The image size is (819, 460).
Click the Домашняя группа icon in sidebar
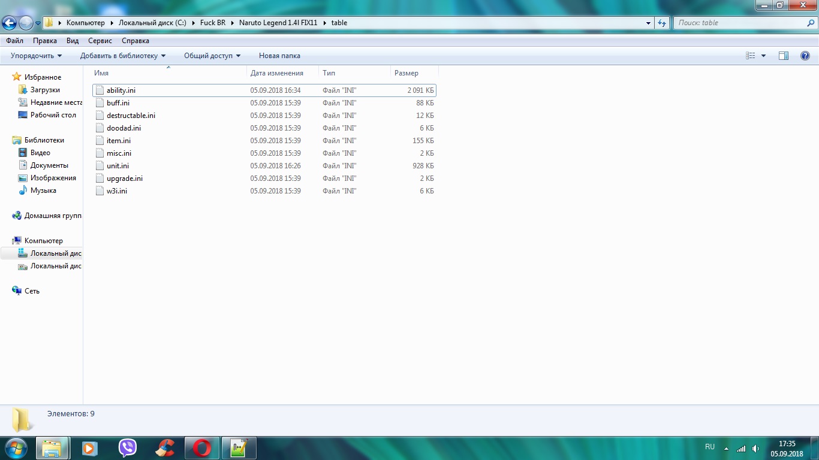point(17,216)
